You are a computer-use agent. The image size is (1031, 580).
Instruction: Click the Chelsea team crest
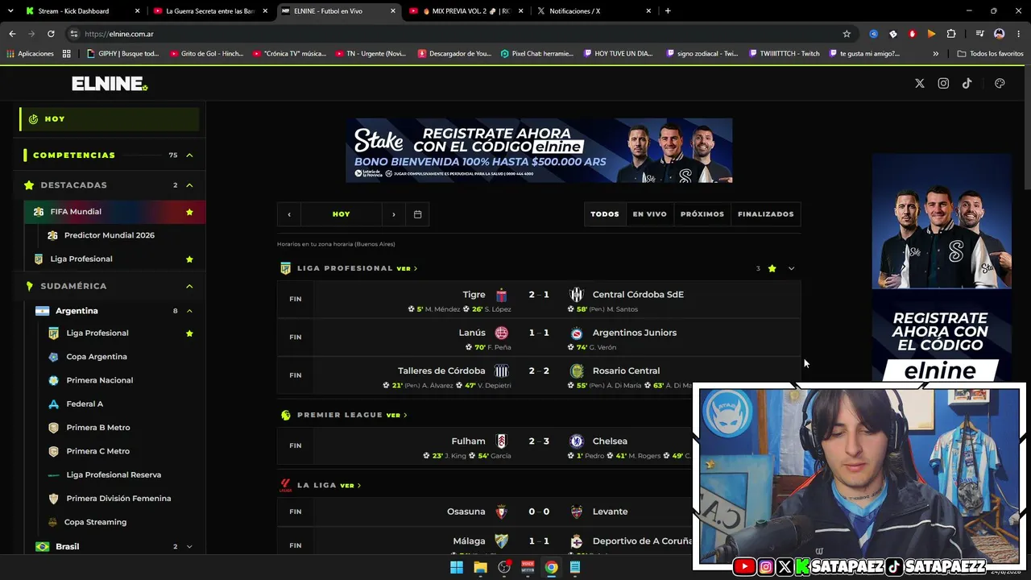[x=577, y=441]
